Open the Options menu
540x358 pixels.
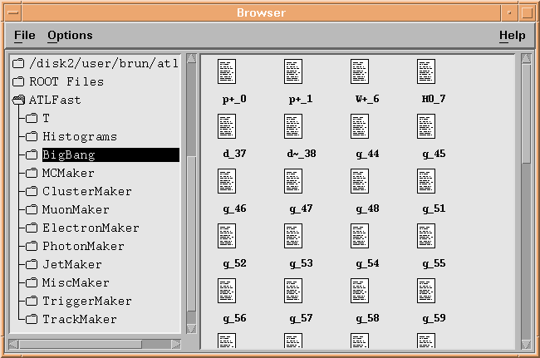click(x=70, y=36)
